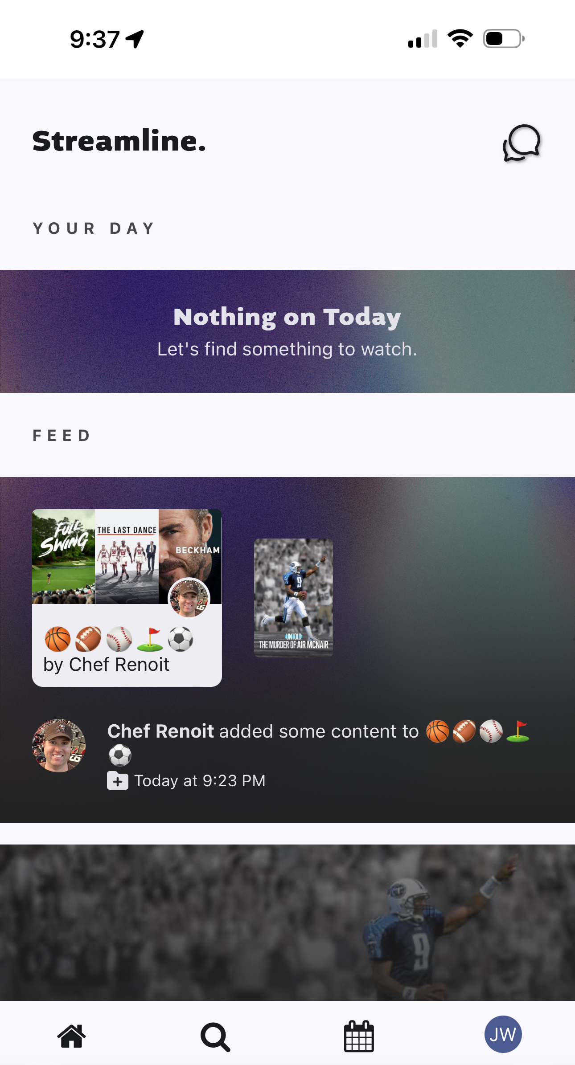575x1065 pixels.
Task: Open the Full Swing poster
Action: [x=64, y=556]
